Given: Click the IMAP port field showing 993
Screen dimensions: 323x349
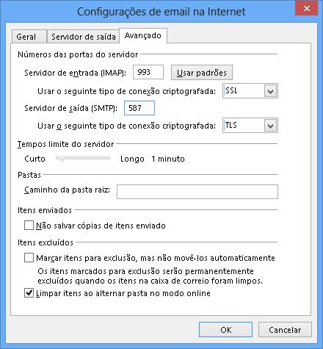Looking at the screenshot, I should (x=148, y=72).
